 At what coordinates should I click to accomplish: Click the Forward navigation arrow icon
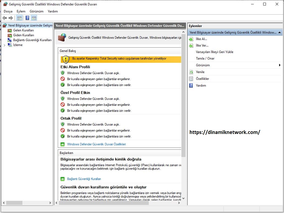point(10,18)
